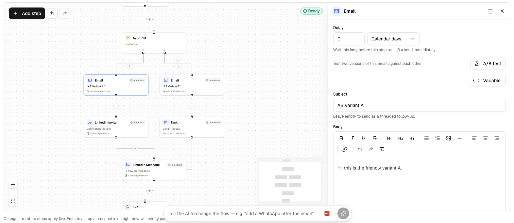Add step above the A/B Split node
Screen dimensions: 514x223
(149, 19)
